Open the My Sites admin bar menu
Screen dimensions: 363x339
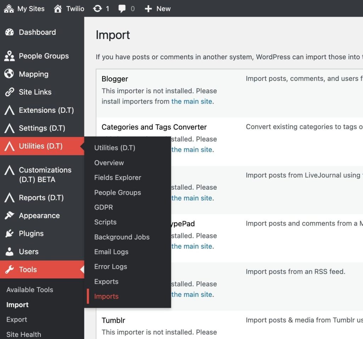(x=24, y=9)
